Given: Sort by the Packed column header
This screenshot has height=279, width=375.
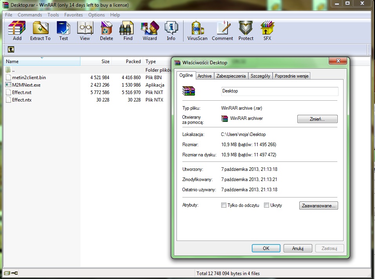Looking at the screenshot, I should [127, 62].
